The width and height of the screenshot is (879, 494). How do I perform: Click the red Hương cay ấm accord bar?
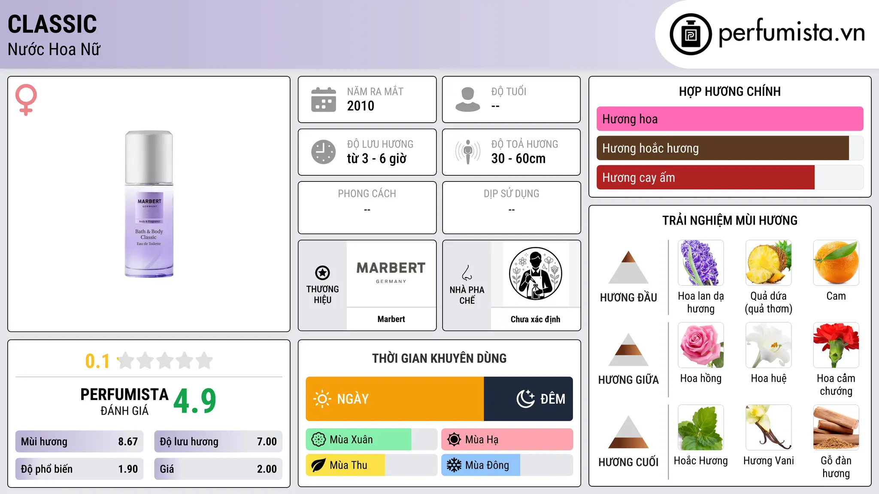click(x=706, y=177)
